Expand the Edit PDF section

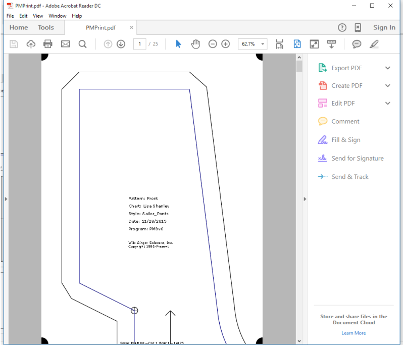[387, 103]
